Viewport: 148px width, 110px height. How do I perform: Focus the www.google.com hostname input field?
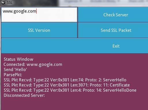coord(39,15)
